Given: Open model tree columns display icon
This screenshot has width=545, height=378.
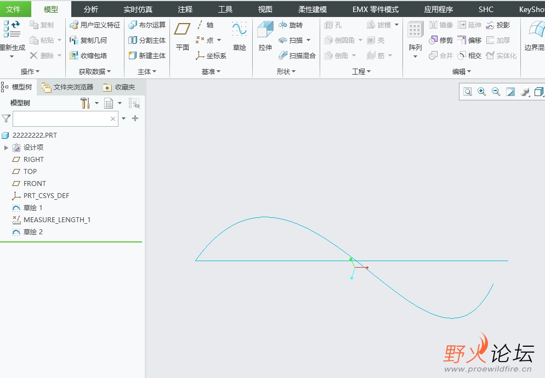Looking at the screenshot, I should point(109,103).
